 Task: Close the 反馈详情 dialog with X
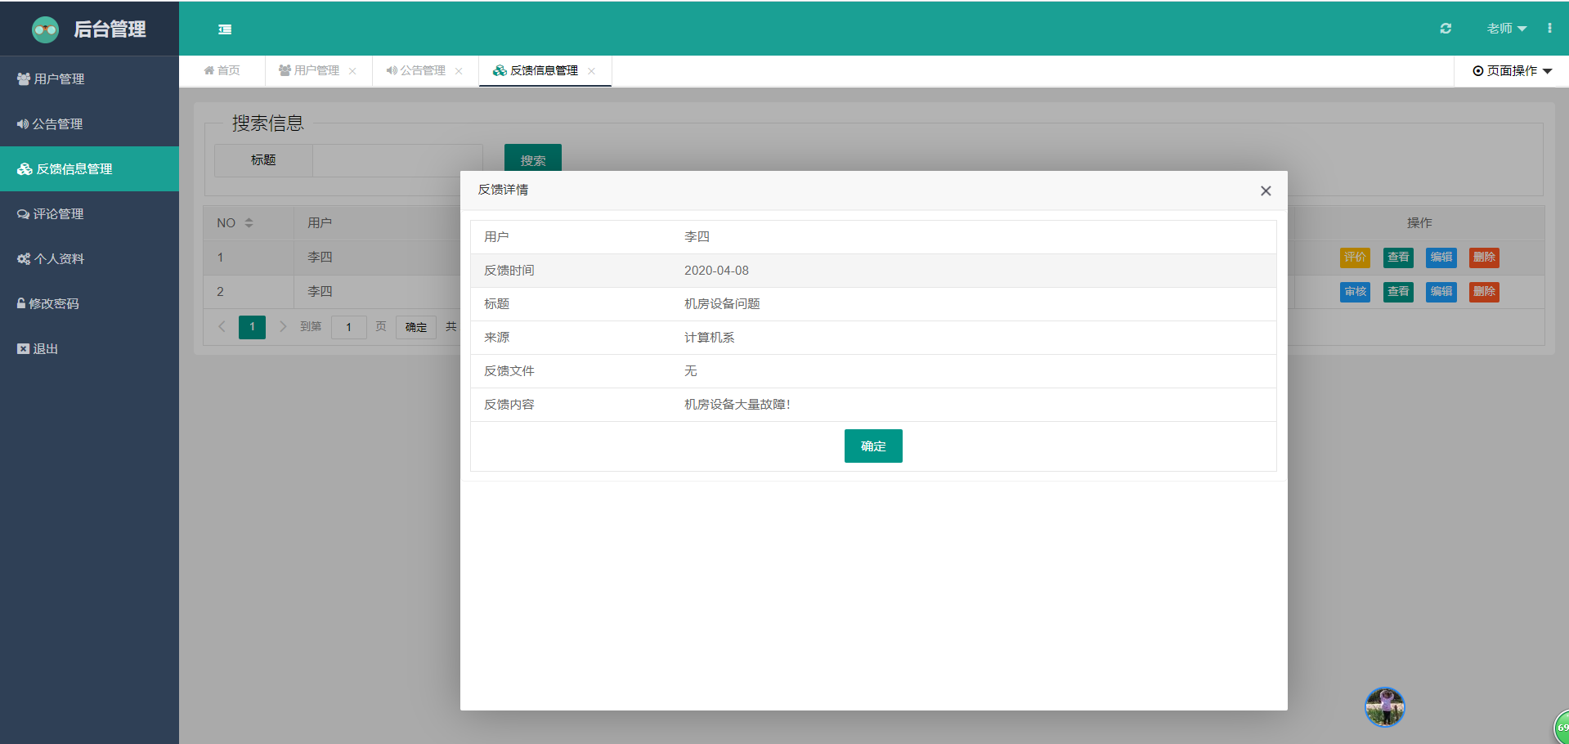coord(1266,190)
